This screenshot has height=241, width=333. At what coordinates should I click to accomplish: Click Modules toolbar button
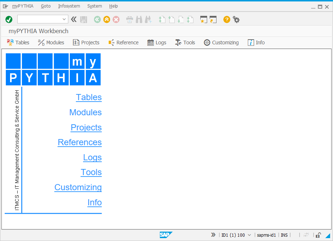(x=51, y=43)
